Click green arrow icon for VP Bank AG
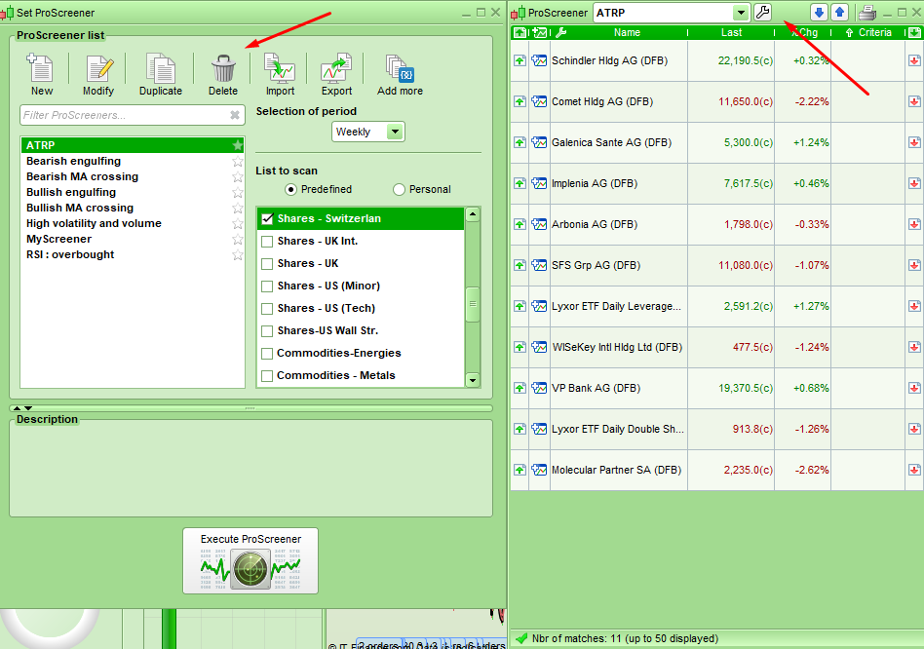The height and width of the screenshot is (649, 924). point(520,388)
